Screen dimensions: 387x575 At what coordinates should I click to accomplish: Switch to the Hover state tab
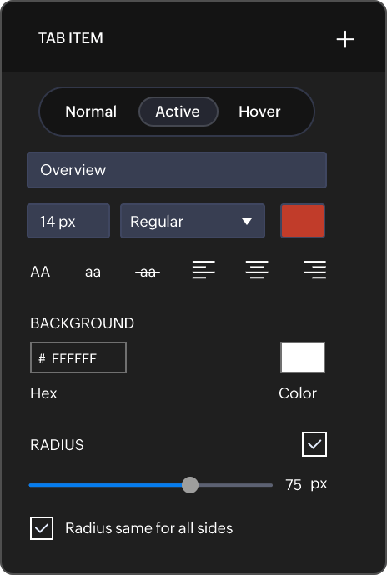259,112
